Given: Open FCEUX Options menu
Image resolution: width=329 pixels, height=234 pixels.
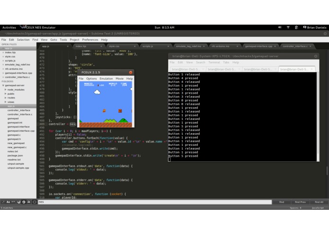Looking at the screenshot, I should (91, 79).
